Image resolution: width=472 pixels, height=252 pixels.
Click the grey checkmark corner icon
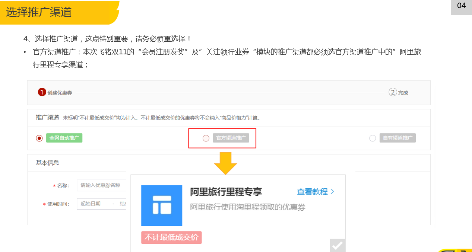(x=338, y=245)
